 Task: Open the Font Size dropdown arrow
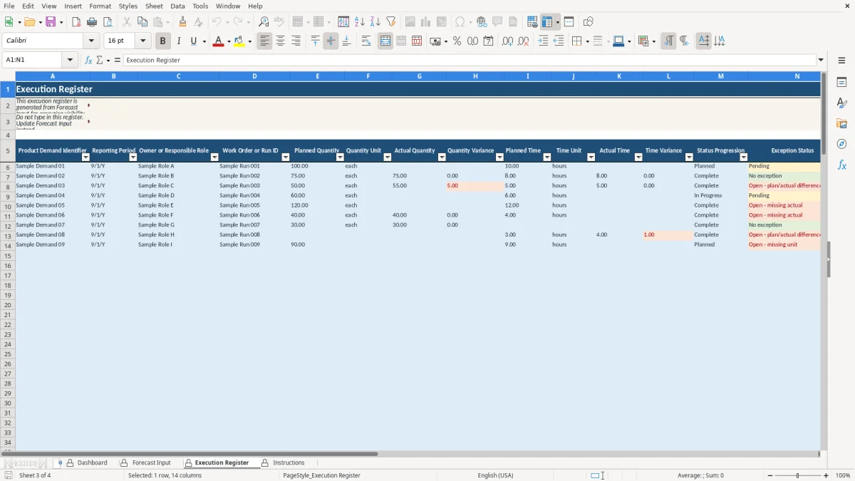142,41
